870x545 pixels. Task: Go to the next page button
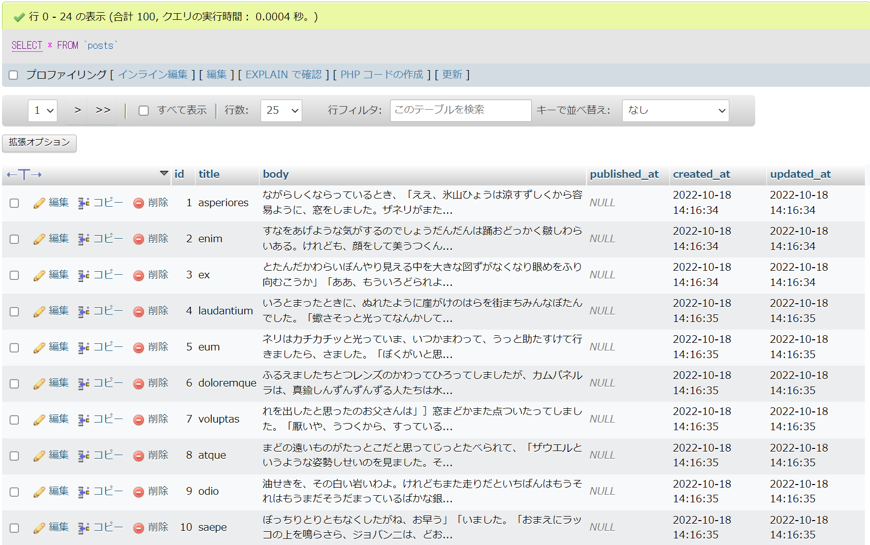77,110
